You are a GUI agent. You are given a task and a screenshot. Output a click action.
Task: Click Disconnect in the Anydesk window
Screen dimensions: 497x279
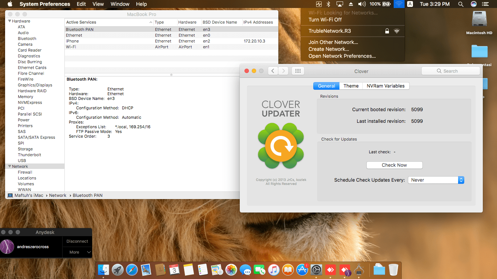pyautogui.click(x=77, y=241)
